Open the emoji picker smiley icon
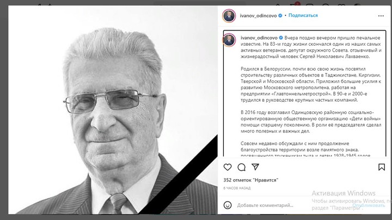Viewport: 392px width, 220px height. tap(228, 205)
